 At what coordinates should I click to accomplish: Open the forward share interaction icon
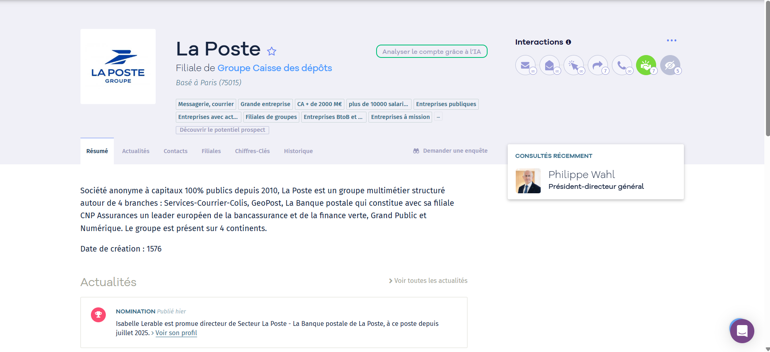pos(597,65)
